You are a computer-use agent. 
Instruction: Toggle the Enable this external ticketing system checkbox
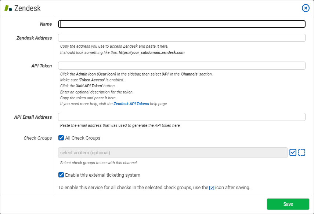pos(61,175)
